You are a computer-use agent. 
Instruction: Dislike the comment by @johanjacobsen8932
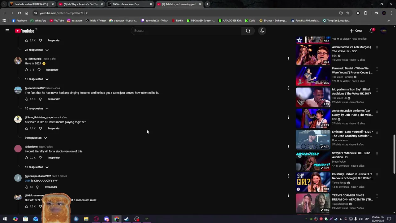(37, 187)
